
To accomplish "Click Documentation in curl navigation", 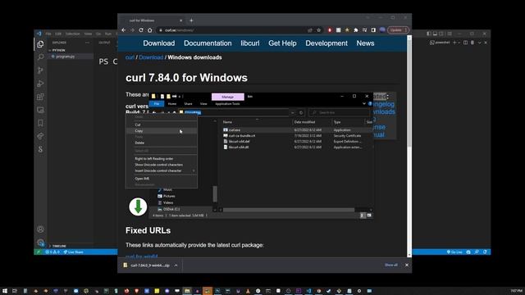I will coord(208,43).
